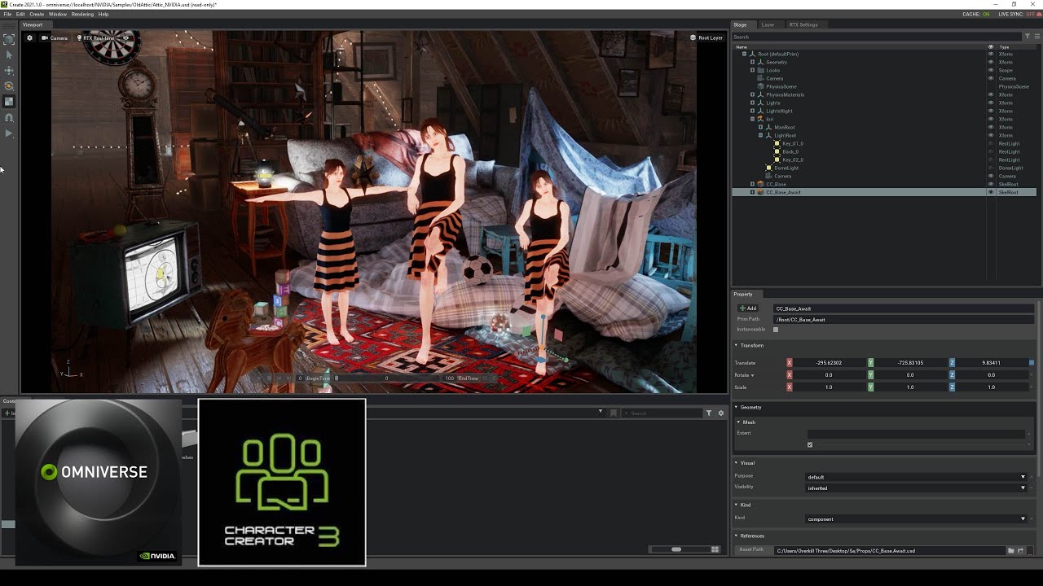Open the content browser filter funnel
This screenshot has height=586, width=1043.
tap(709, 413)
